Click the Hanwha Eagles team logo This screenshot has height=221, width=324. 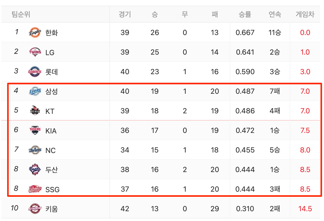tap(35, 33)
